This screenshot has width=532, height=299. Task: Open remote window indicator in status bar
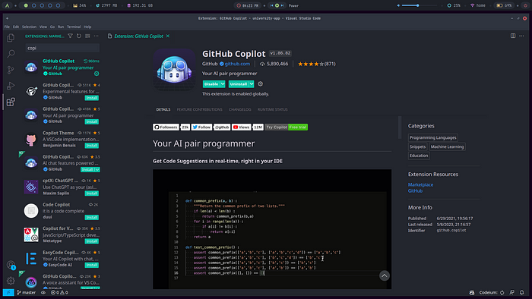coord(8,292)
